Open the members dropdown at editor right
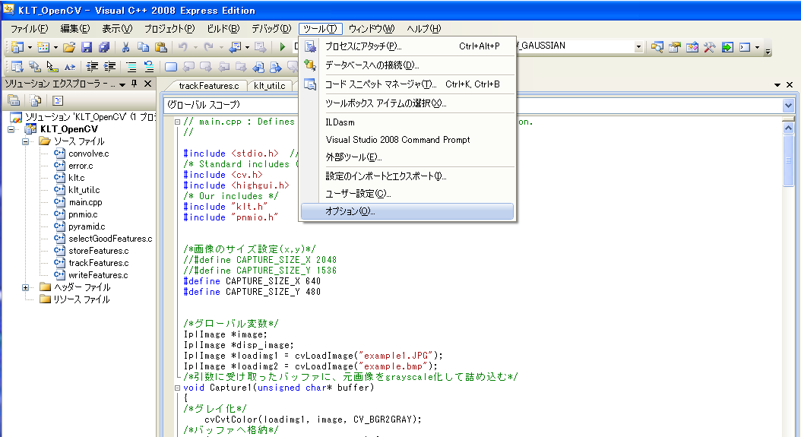This screenshot has height=437, width=801. point(788,106)
